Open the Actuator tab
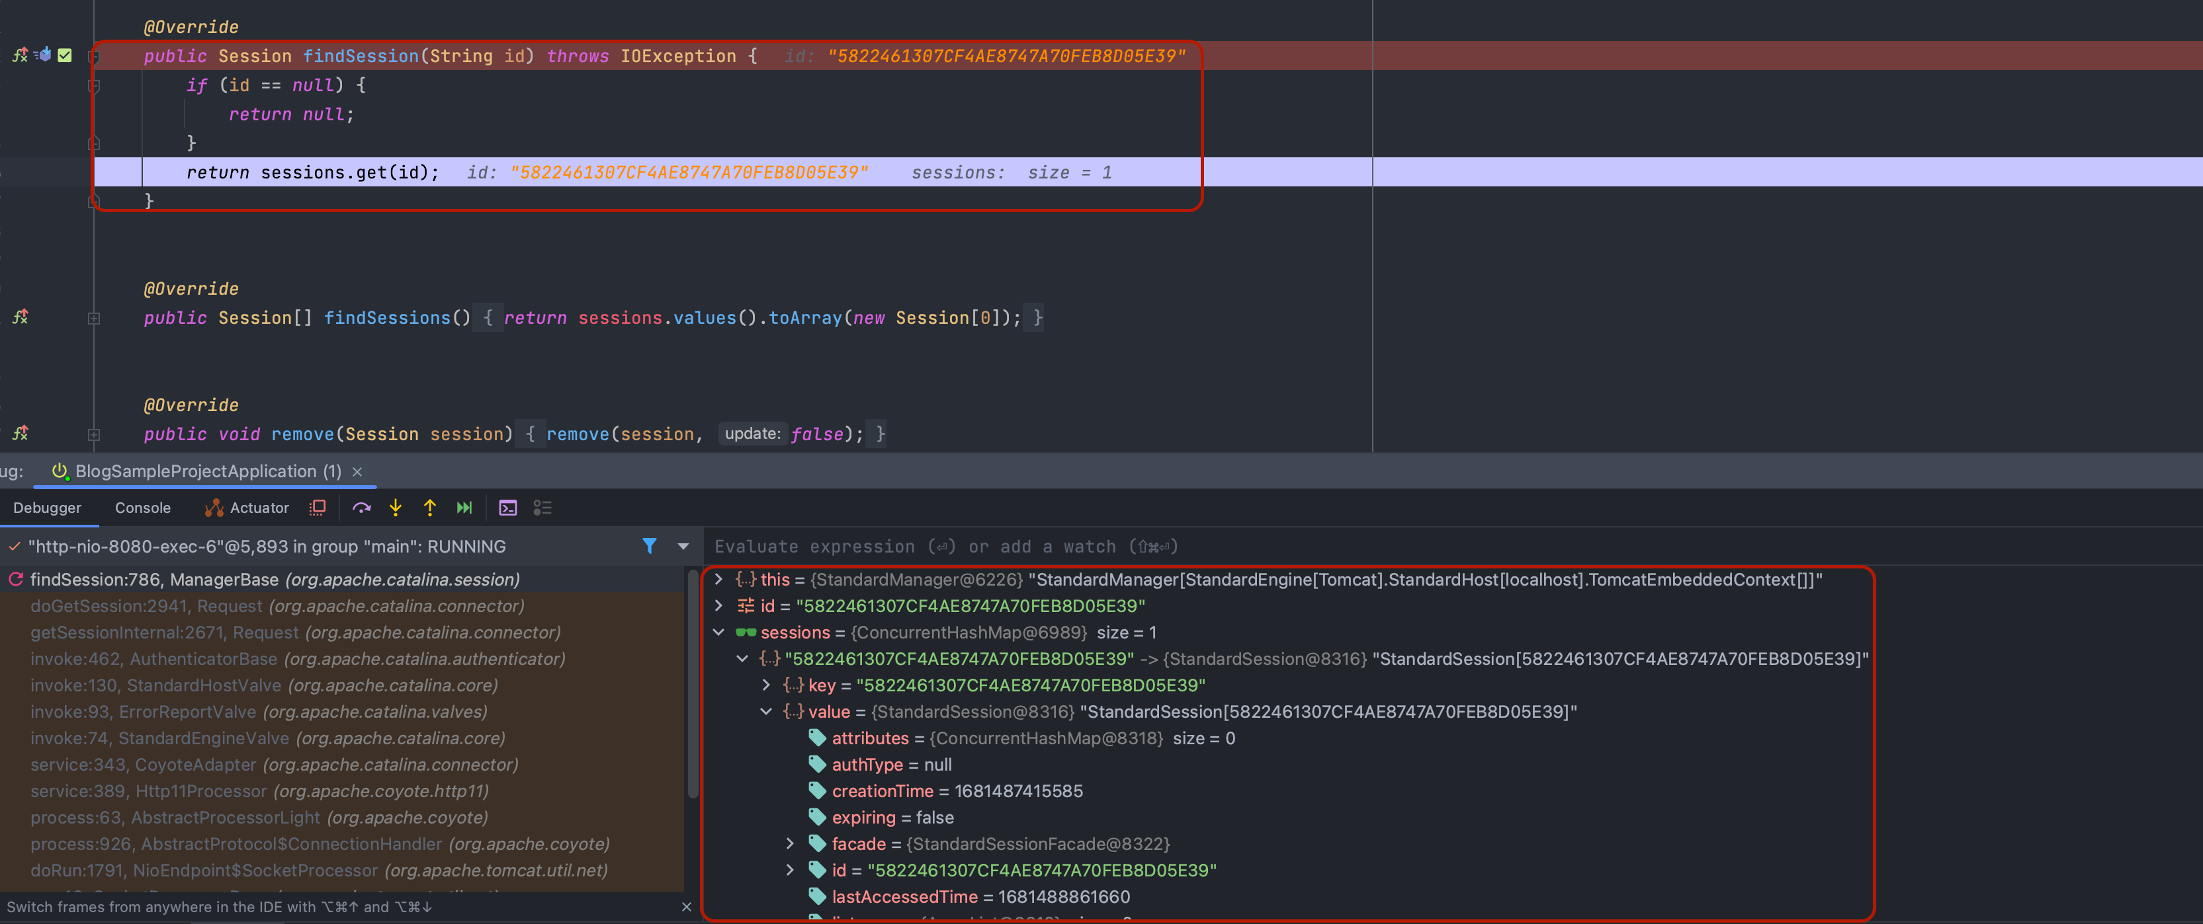This screenshot has width=2203, height=924. tap(248, 508)
